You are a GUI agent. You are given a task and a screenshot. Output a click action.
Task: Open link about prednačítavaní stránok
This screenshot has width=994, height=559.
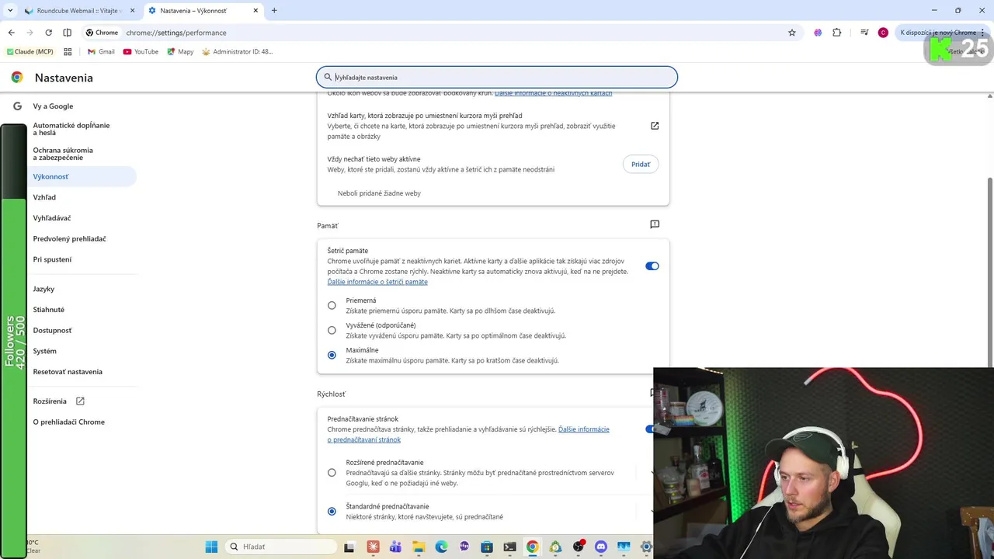point(468,435)
